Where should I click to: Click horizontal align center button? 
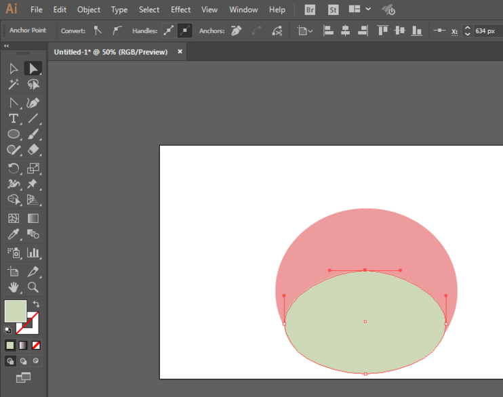tap(345, 31)
